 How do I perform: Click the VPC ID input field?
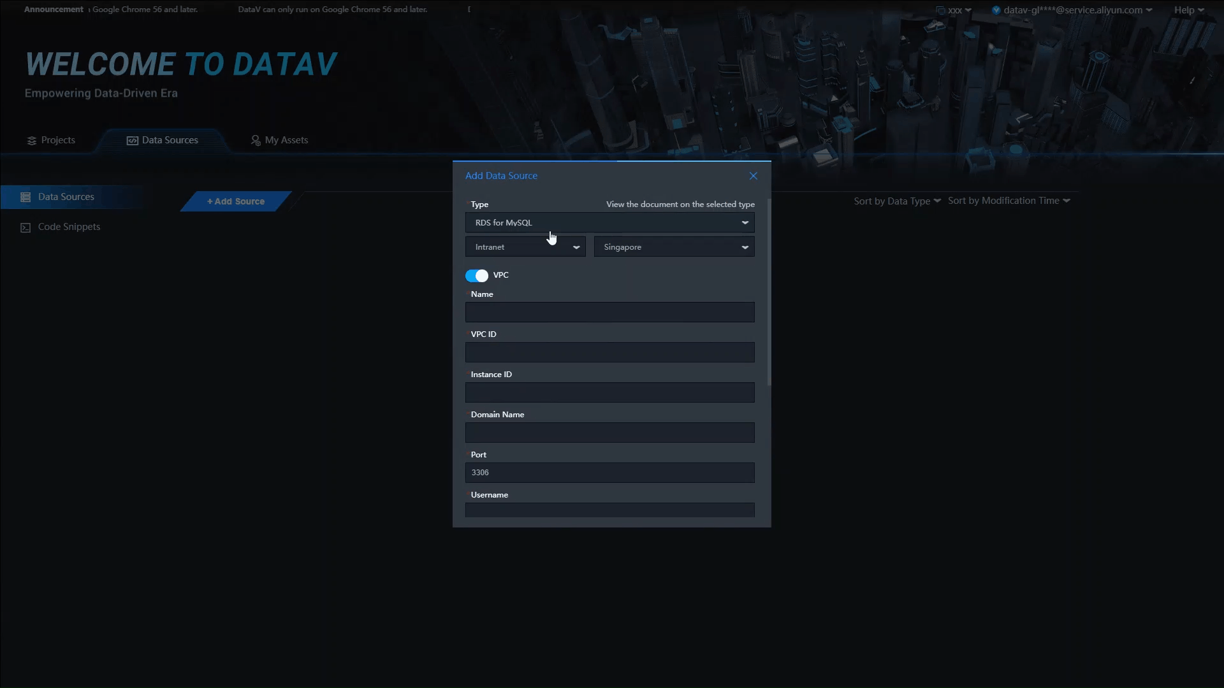pos(609,352)
